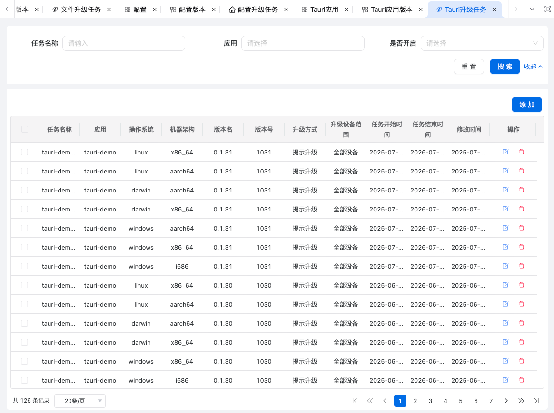Jump to next page arrow in pagination
Screen dimensions: 554x413
[x=506, y=401]
